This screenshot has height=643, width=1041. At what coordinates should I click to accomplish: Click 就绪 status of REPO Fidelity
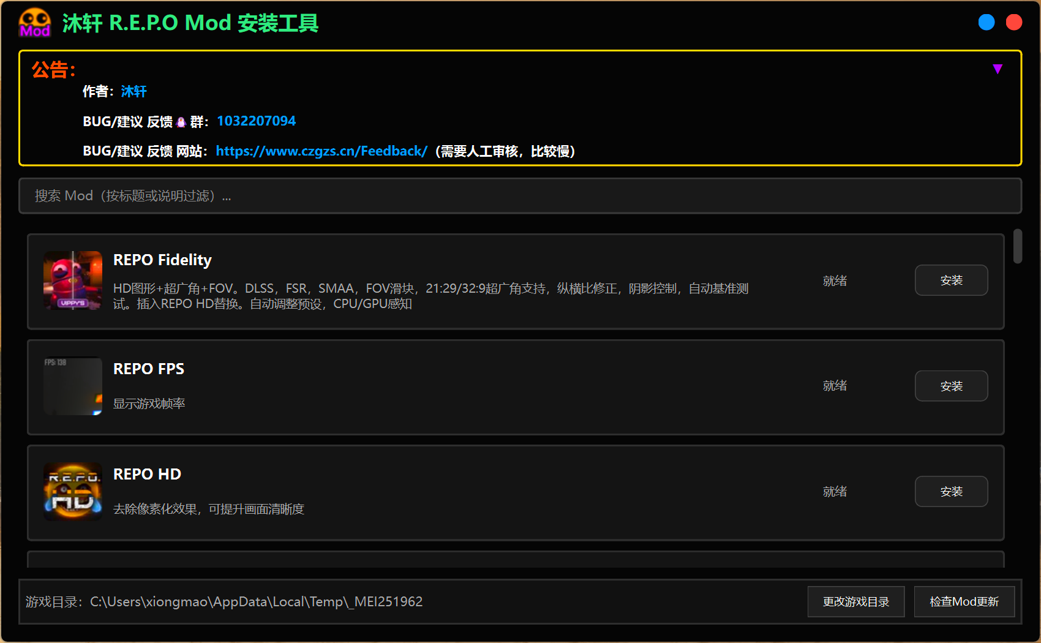(x=835, y=280)
